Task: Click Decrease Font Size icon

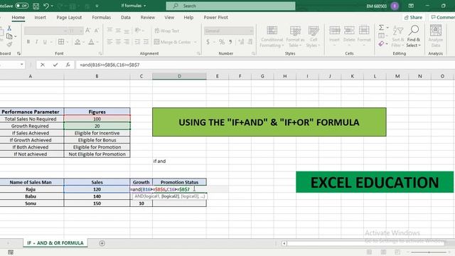Action: pyautogui.click(x=97, y=31)
